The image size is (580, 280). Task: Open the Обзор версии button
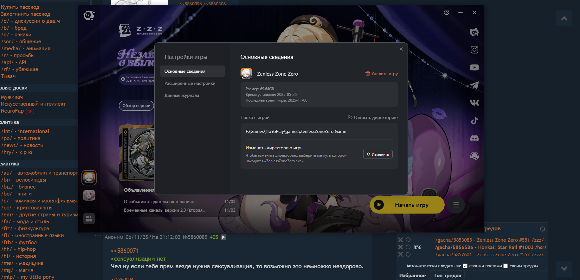point(136,106)
